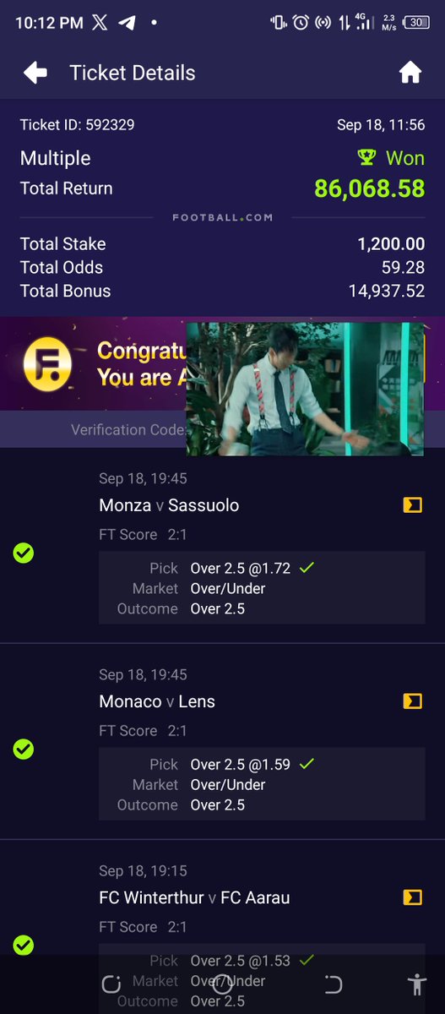Tap the Total Return amount 86,068.58
This screenshot has height=1014, width=445.
click(x=369, y=188)
